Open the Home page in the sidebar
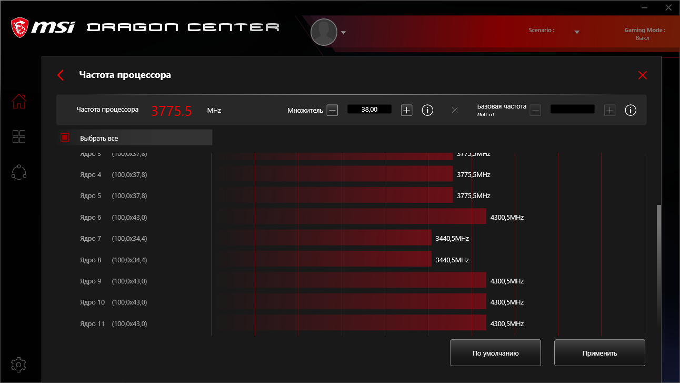The width and height of the screenshot is (680, 383). tap(19, 101)
